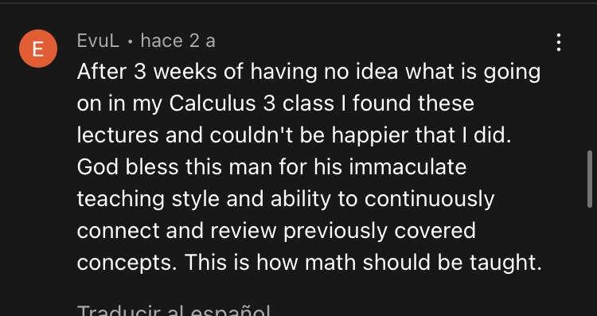Click the vertical scrollbar thumb on the right
597x316 pixels.
click(590, 179)
